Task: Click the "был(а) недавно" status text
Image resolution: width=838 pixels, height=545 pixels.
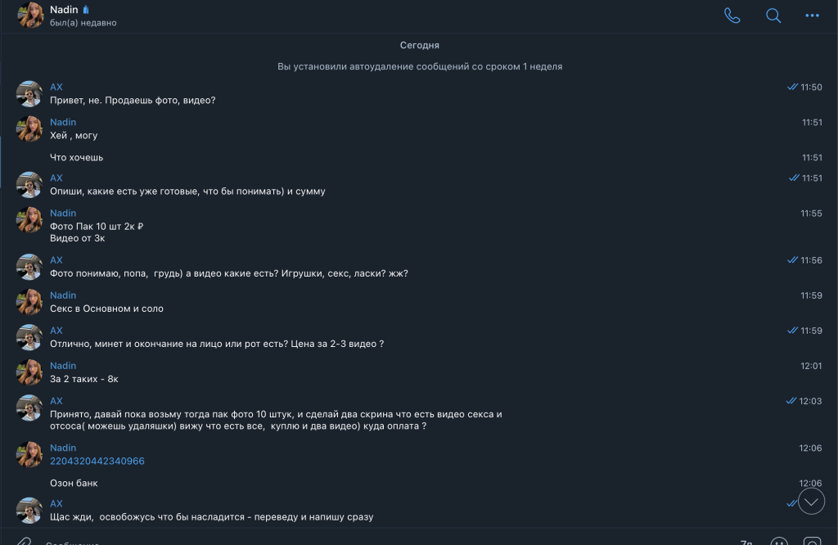Action: [x=83, y=23]
